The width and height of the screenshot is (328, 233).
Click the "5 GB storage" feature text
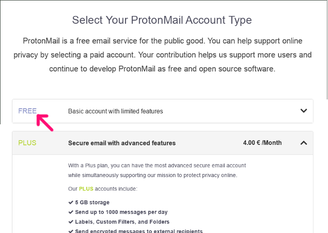(x=92, y=202)
